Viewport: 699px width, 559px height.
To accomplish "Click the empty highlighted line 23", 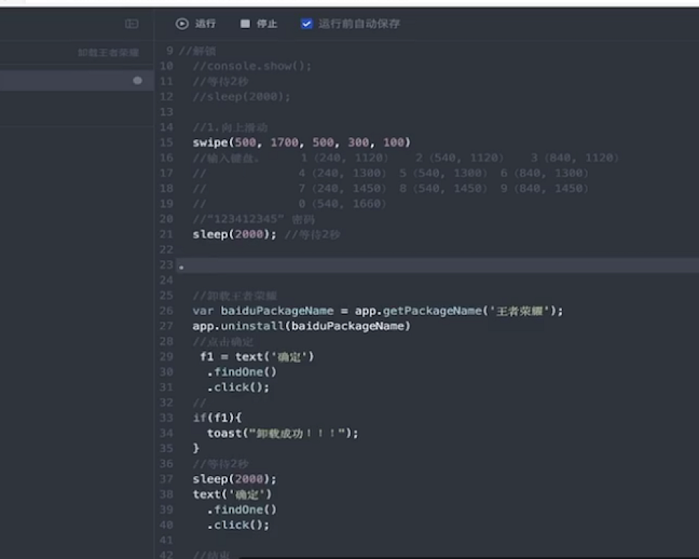I will (x=419, y=266).
